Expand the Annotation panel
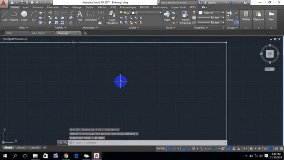 tap(90, 28)
